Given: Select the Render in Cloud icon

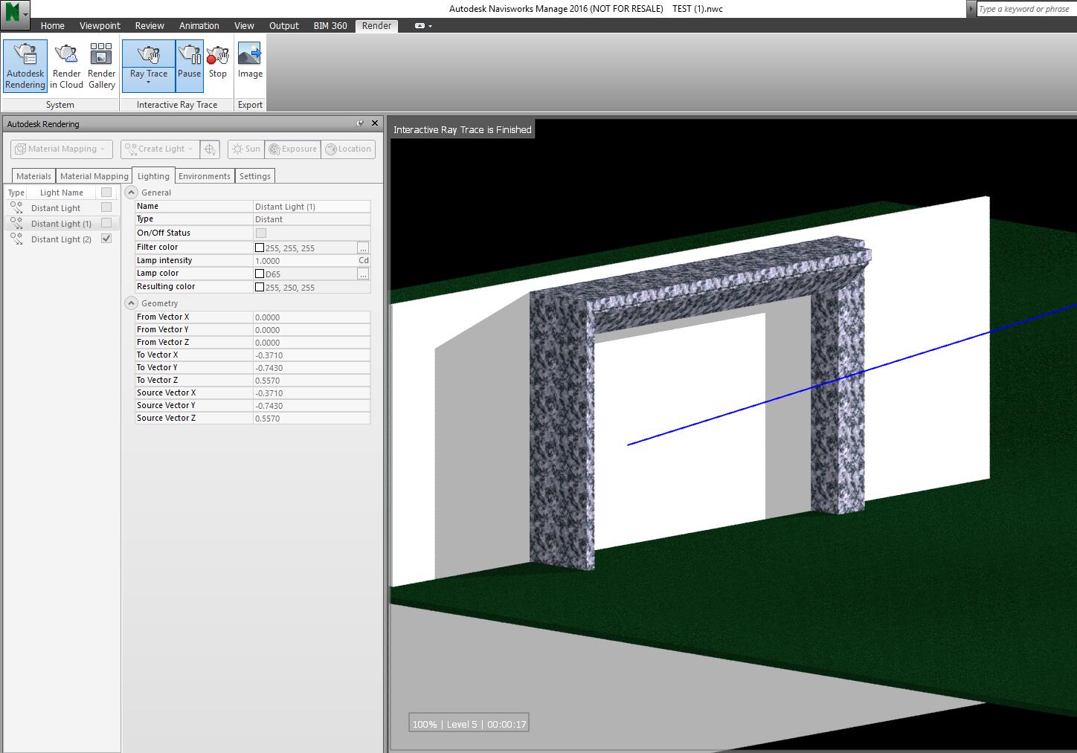Looking at the screenshot, I should 66,65.
